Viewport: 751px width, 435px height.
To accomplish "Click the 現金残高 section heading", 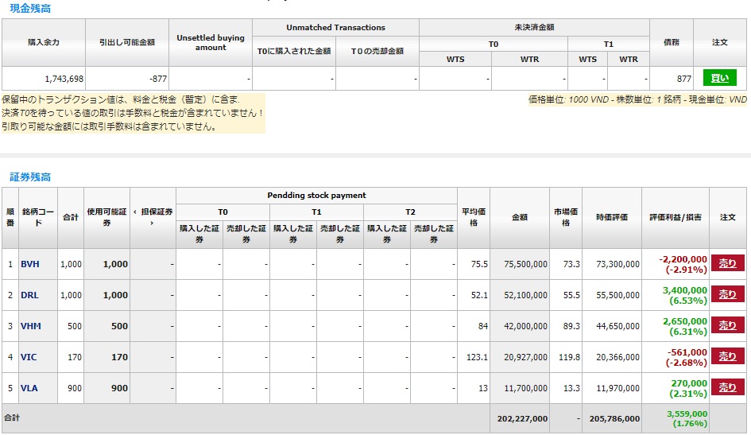I will coord(30,7).
